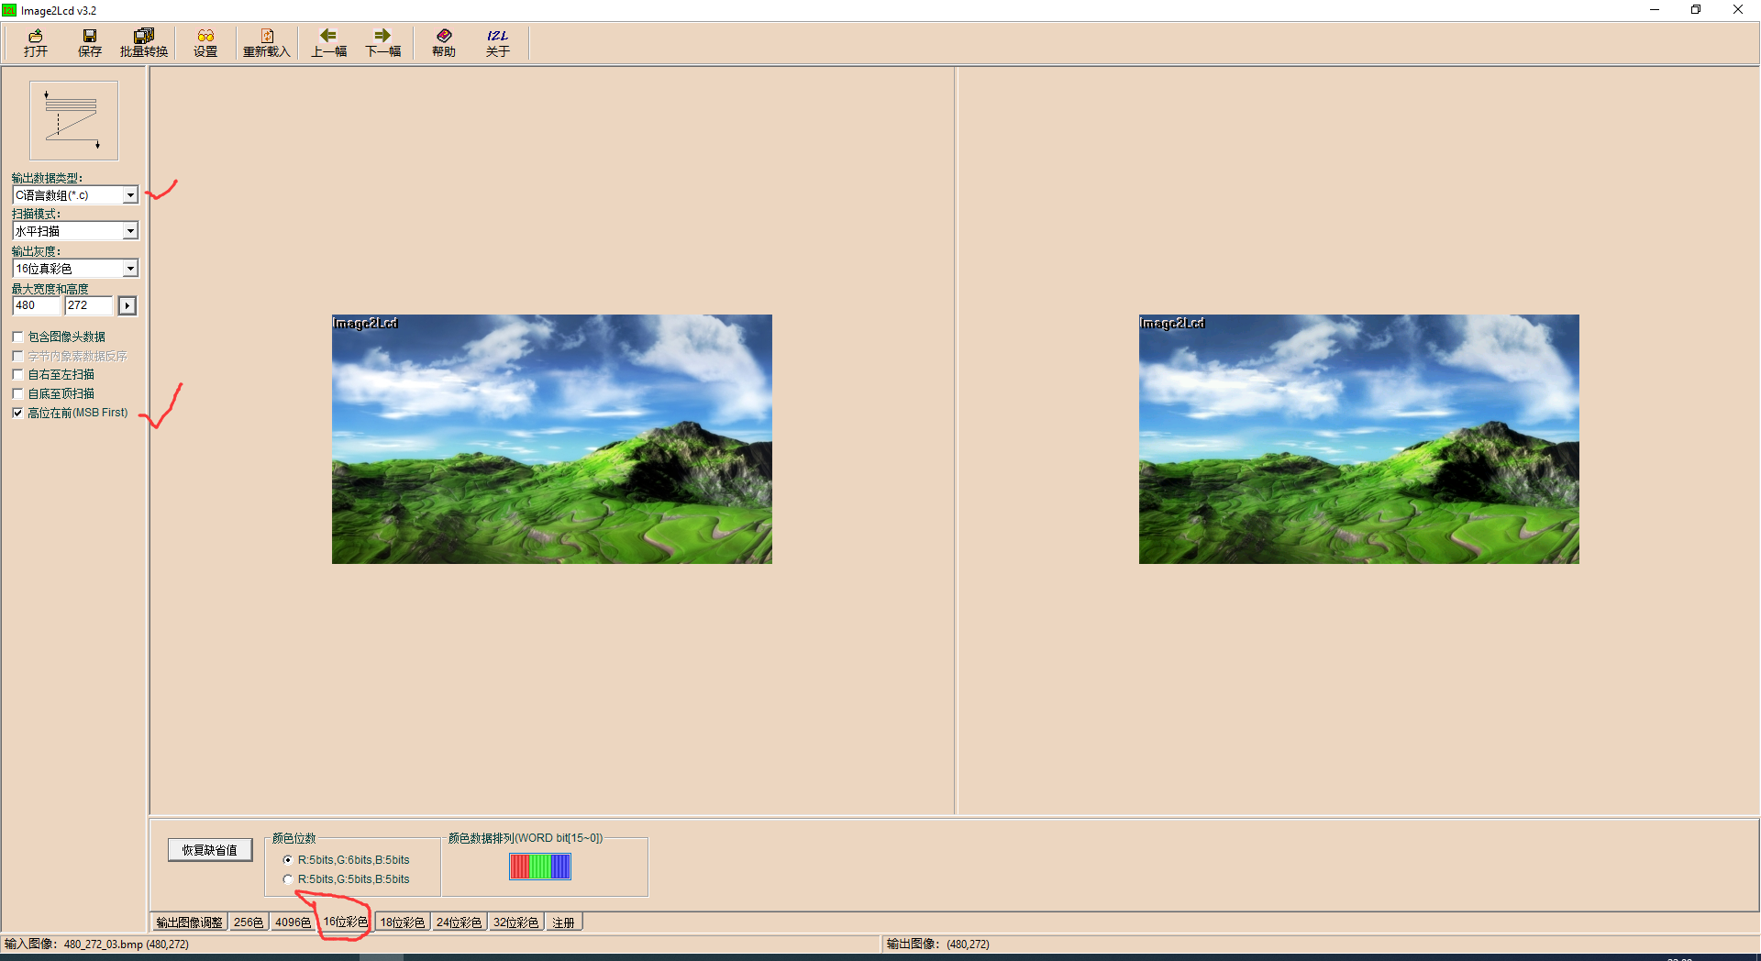Click the arrow button beside height field
Viewport: 1761px width, 961px height.
127,305
